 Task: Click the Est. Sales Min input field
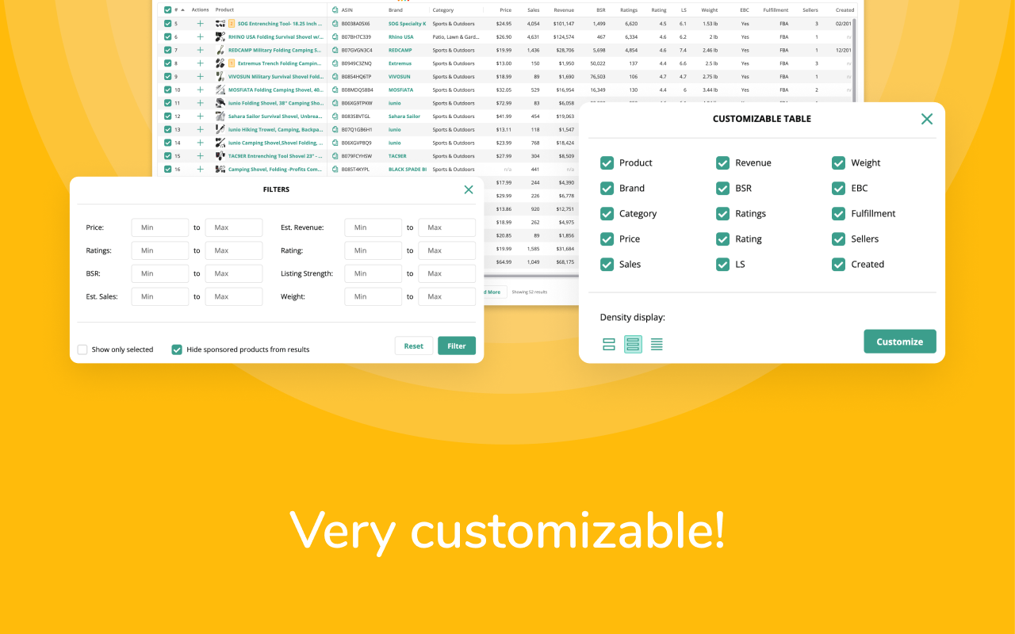point(160,296)
